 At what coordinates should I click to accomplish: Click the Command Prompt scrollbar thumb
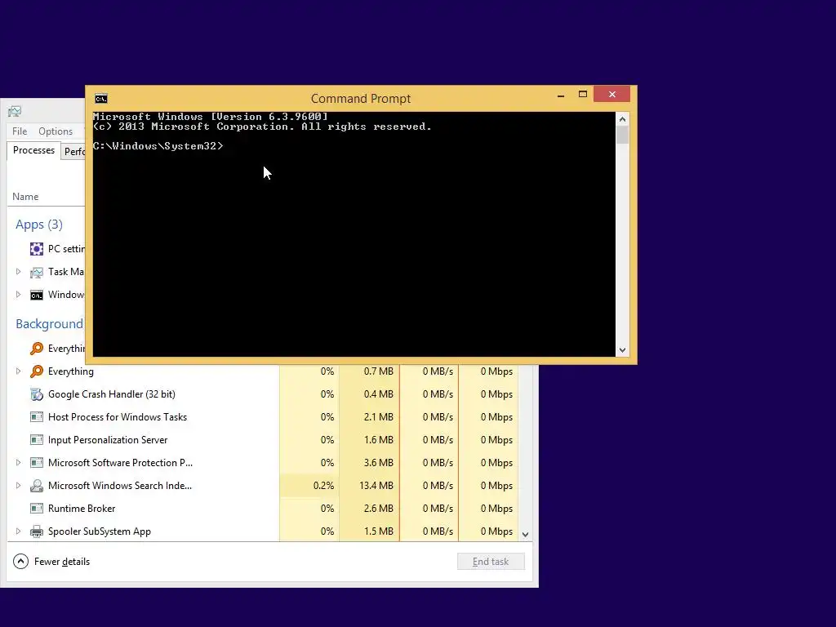(622, 135)
